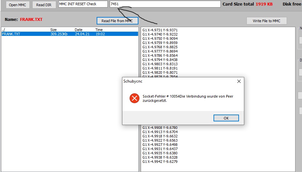Click the Time column header
302x172 pixels.
(x=99, y=30)
